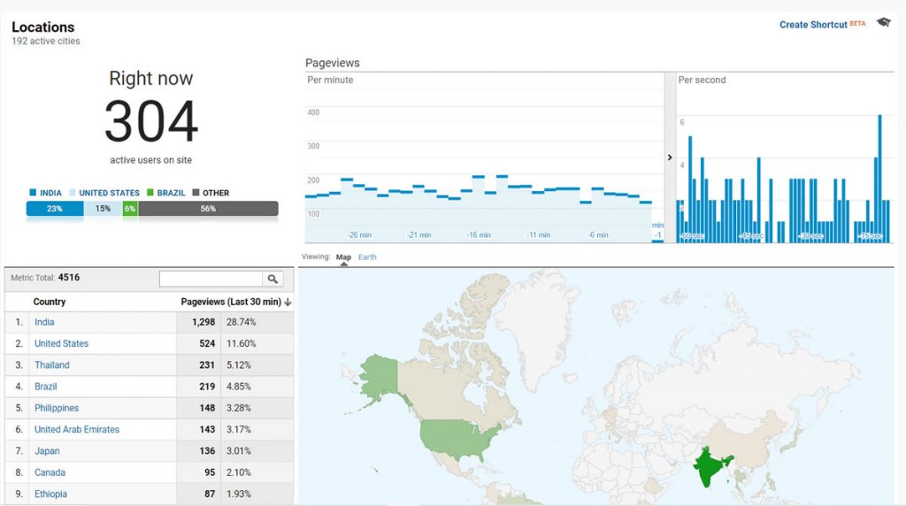Switch to the Earth view tab

coord(367,257)
